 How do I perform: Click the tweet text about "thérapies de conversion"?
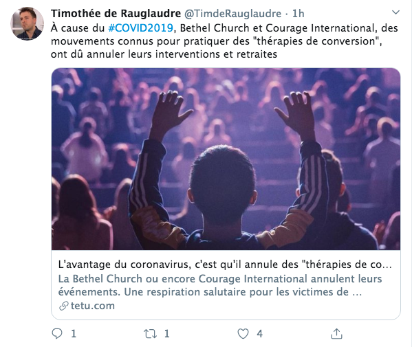pyautogui.click(x=224, y=41)
